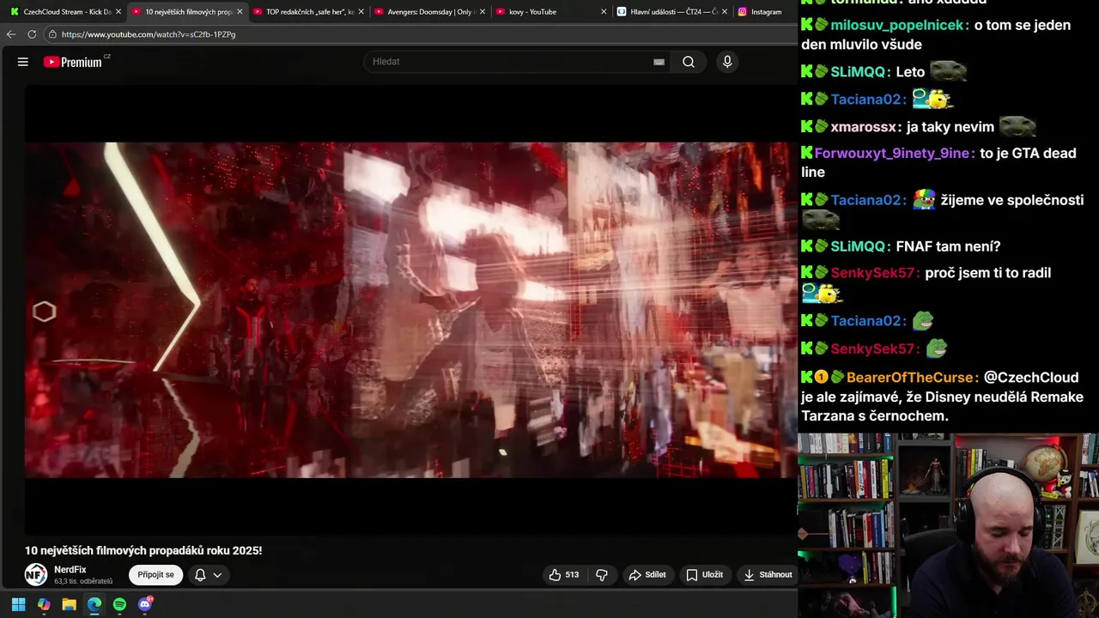The image size is (1099, 618).
Task: Click @CzechCloud mention in chat
Action: pos(1031,378)
